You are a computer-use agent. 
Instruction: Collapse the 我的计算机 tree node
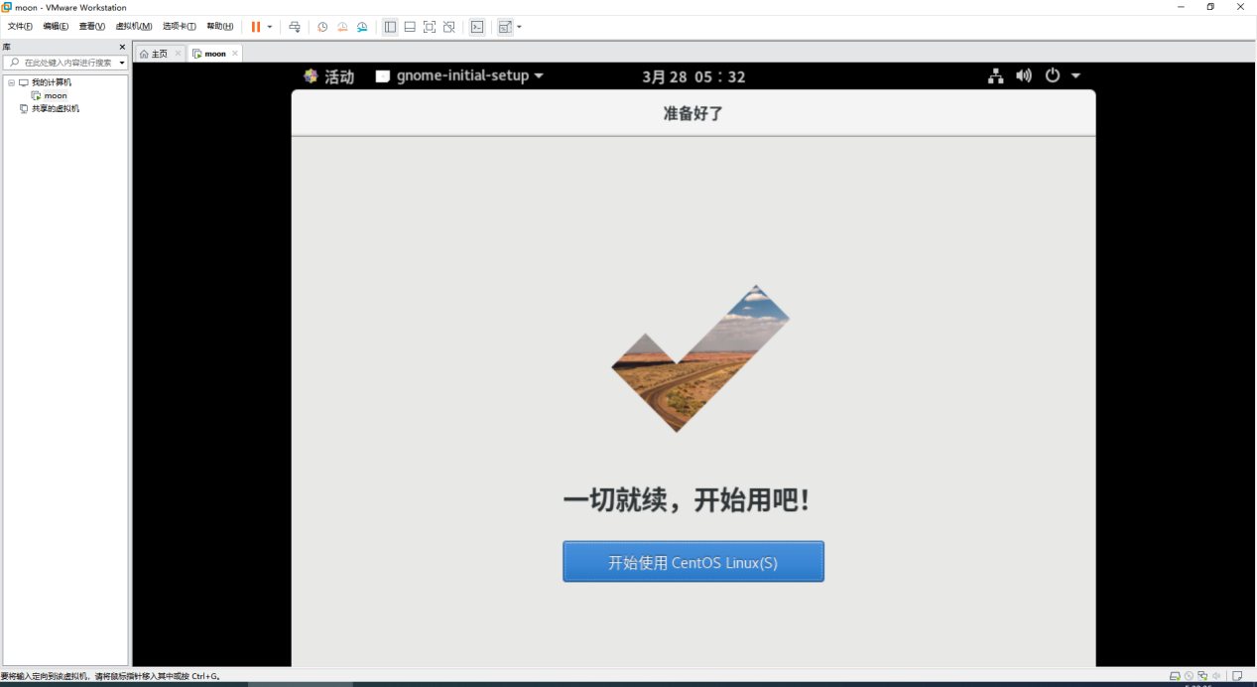tap(11, 82)
